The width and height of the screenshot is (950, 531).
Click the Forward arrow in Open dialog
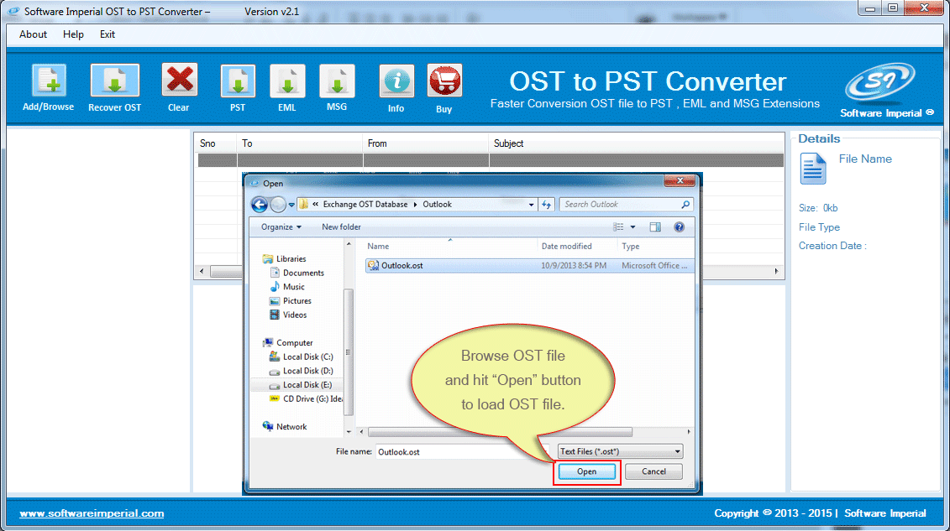(278, 205)
